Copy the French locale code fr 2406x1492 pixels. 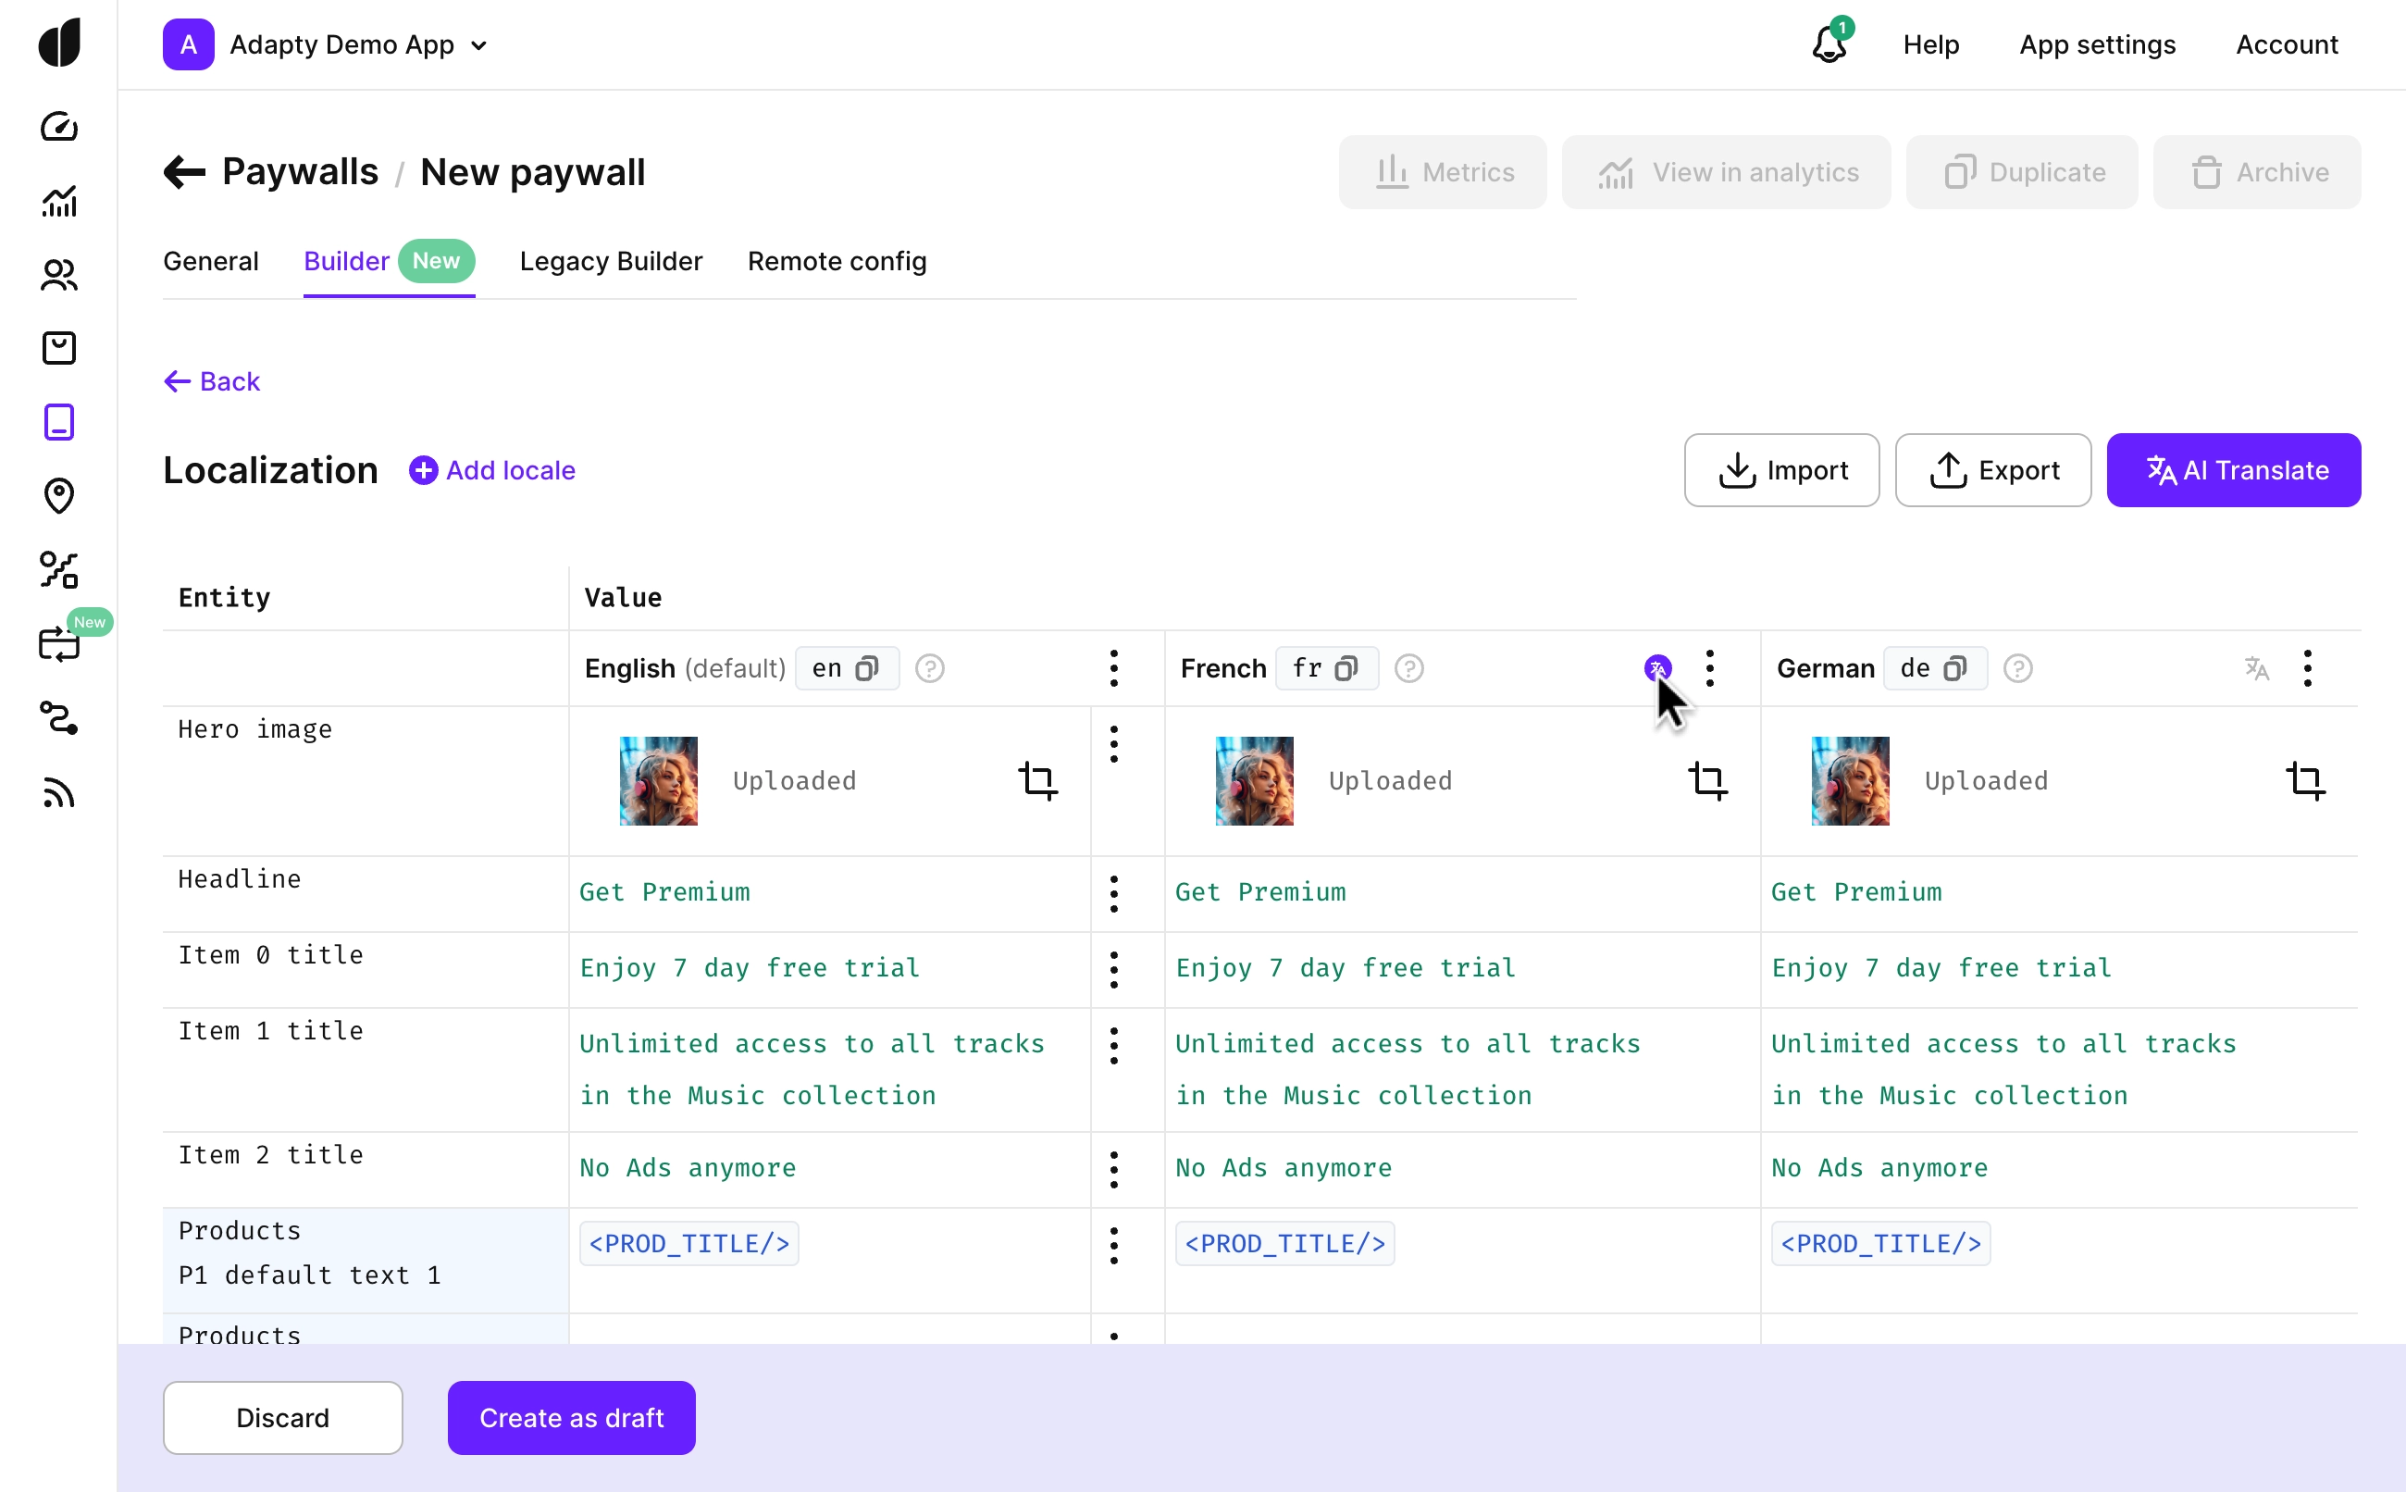pos(1346,668)
